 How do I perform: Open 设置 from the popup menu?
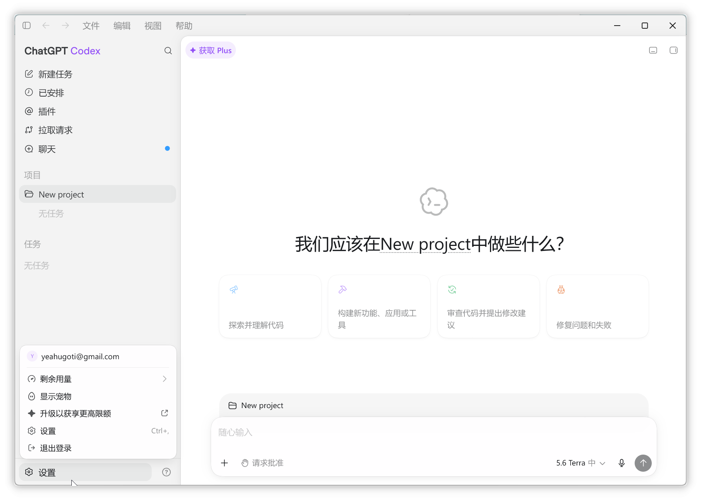(98, 431)
